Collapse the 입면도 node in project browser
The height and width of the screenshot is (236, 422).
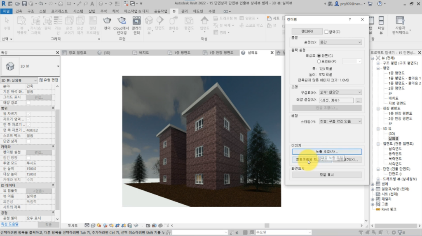(378, 143)
